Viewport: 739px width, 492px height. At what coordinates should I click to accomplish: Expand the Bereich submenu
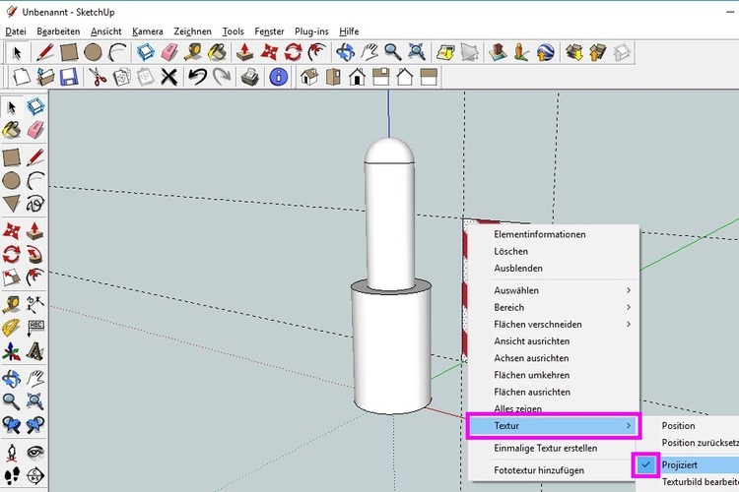click(x=554, y=307)
